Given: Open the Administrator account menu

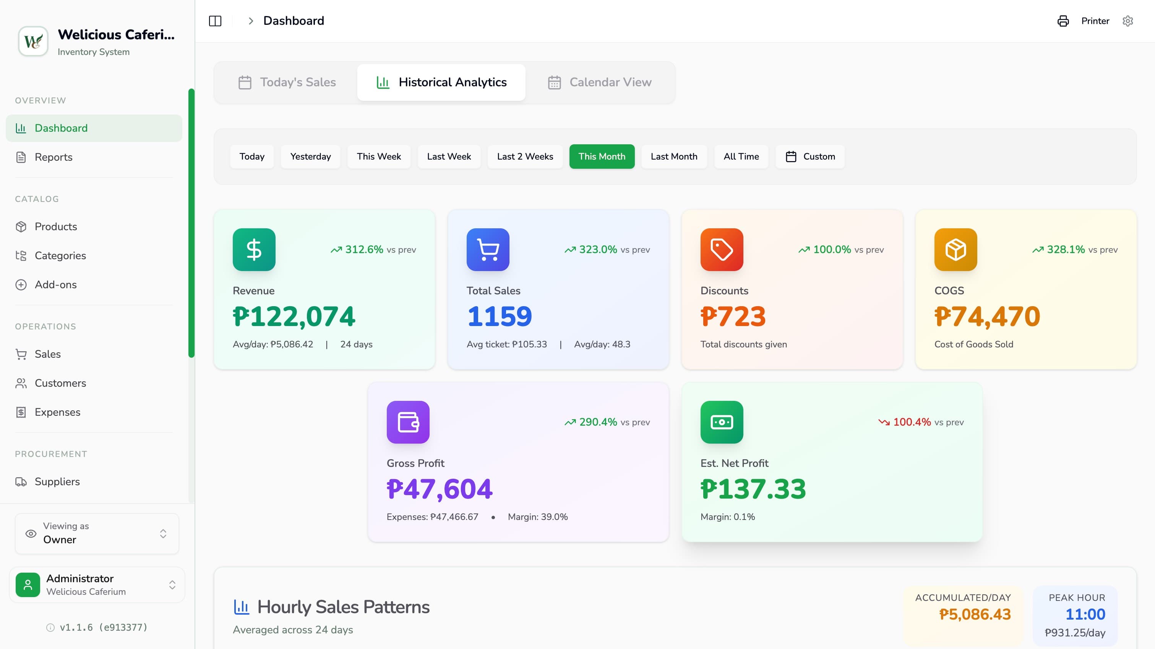Looking at the screenshot, I should click(97, 584).
